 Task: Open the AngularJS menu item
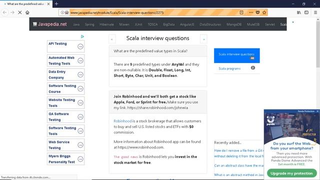[x=187, y=24]
